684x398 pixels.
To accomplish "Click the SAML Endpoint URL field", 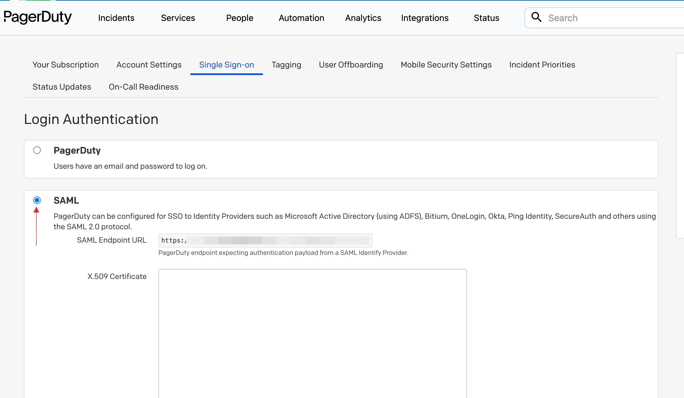I will coord(265,240).
